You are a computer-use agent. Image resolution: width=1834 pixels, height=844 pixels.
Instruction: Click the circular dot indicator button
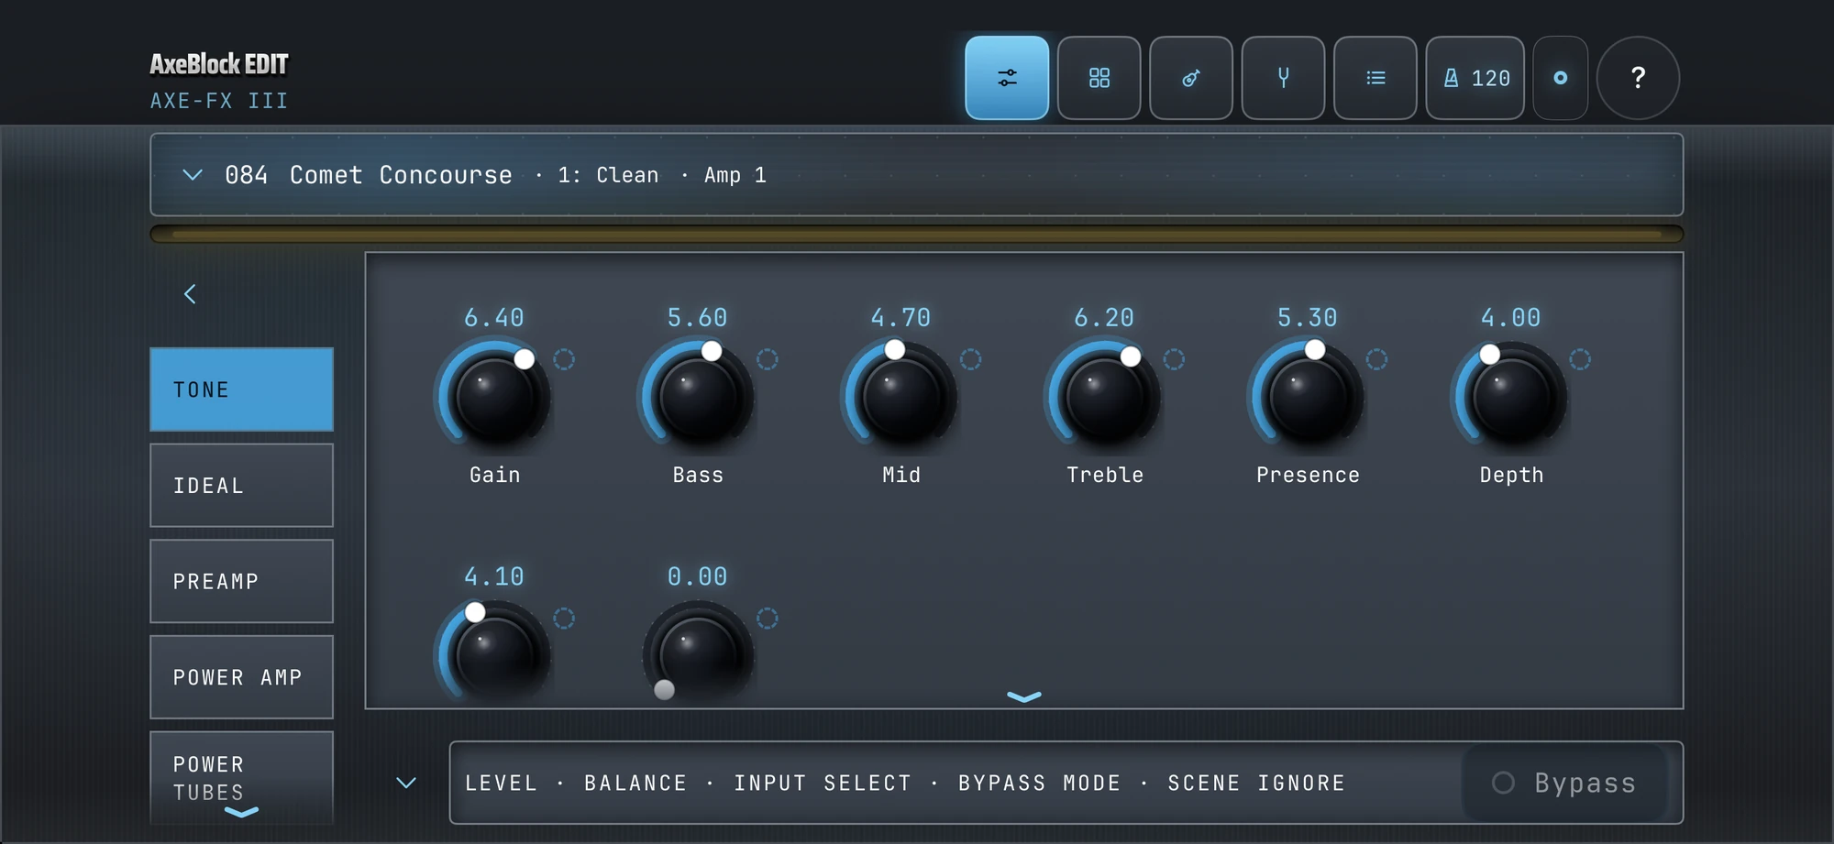(x=1561, y=78)
